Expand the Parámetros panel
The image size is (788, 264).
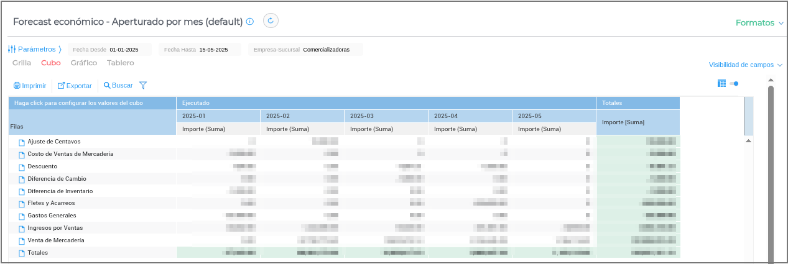click(x=35, y=49)
